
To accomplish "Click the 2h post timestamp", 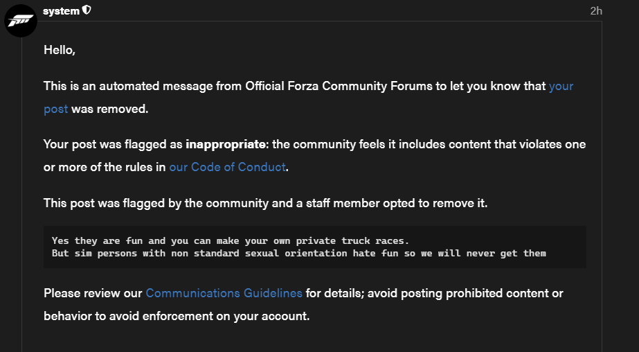I will [x=596, y=11].
